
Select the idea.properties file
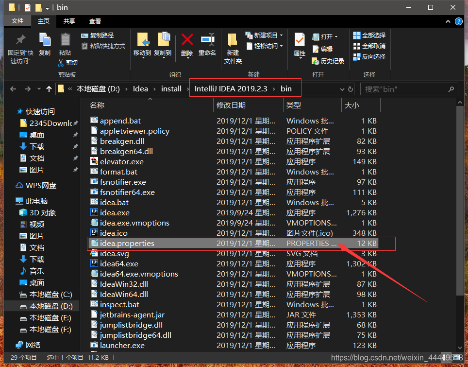click(233, 243)
